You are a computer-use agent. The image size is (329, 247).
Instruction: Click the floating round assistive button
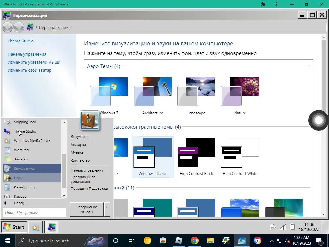(318, 120)
